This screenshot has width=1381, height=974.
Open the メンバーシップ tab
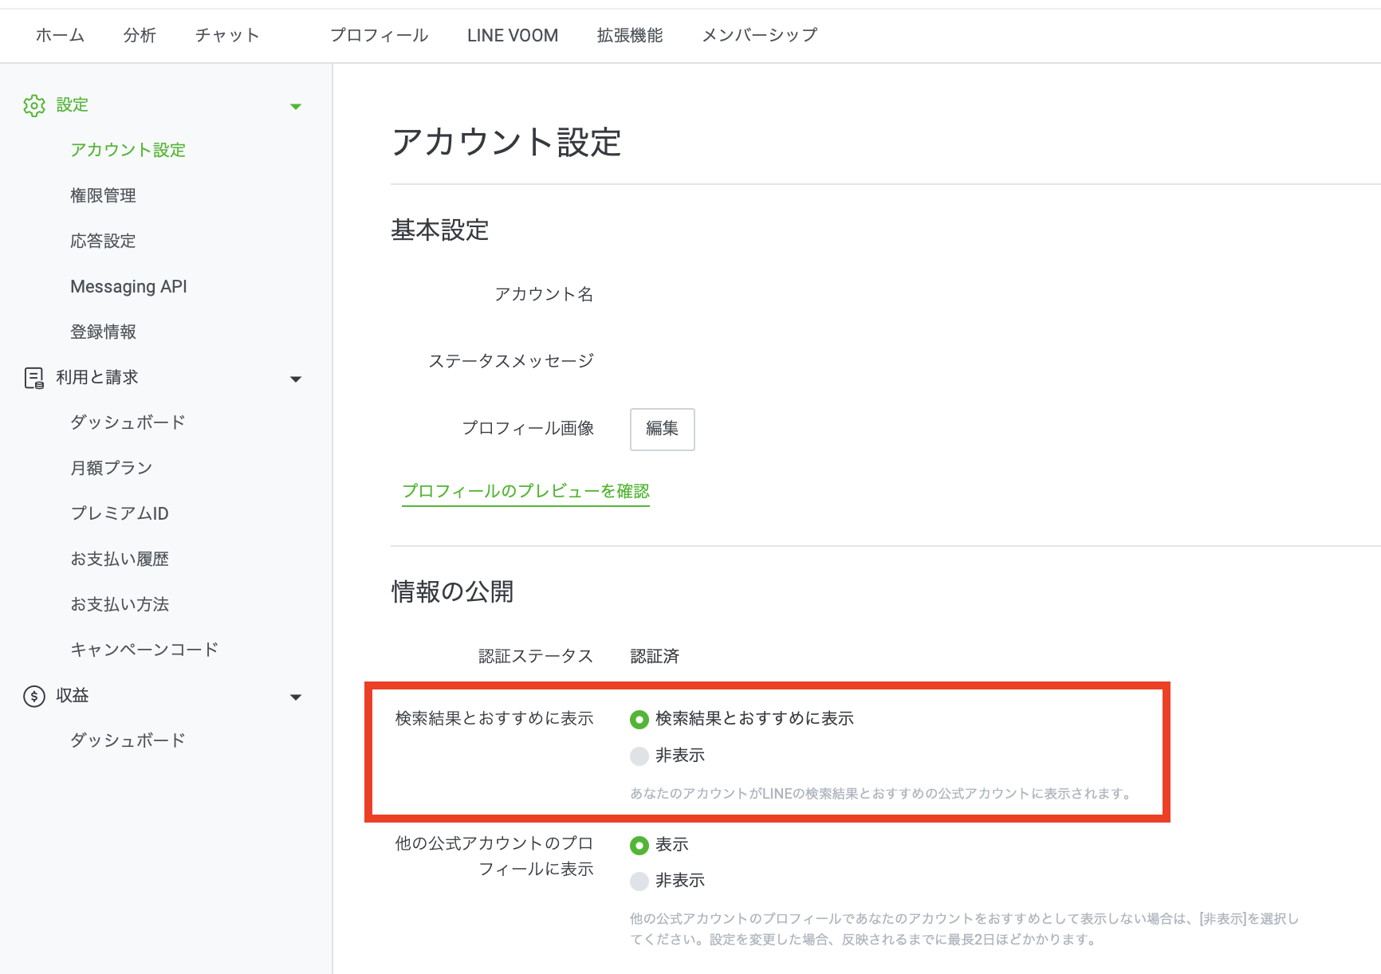[758, 35]
